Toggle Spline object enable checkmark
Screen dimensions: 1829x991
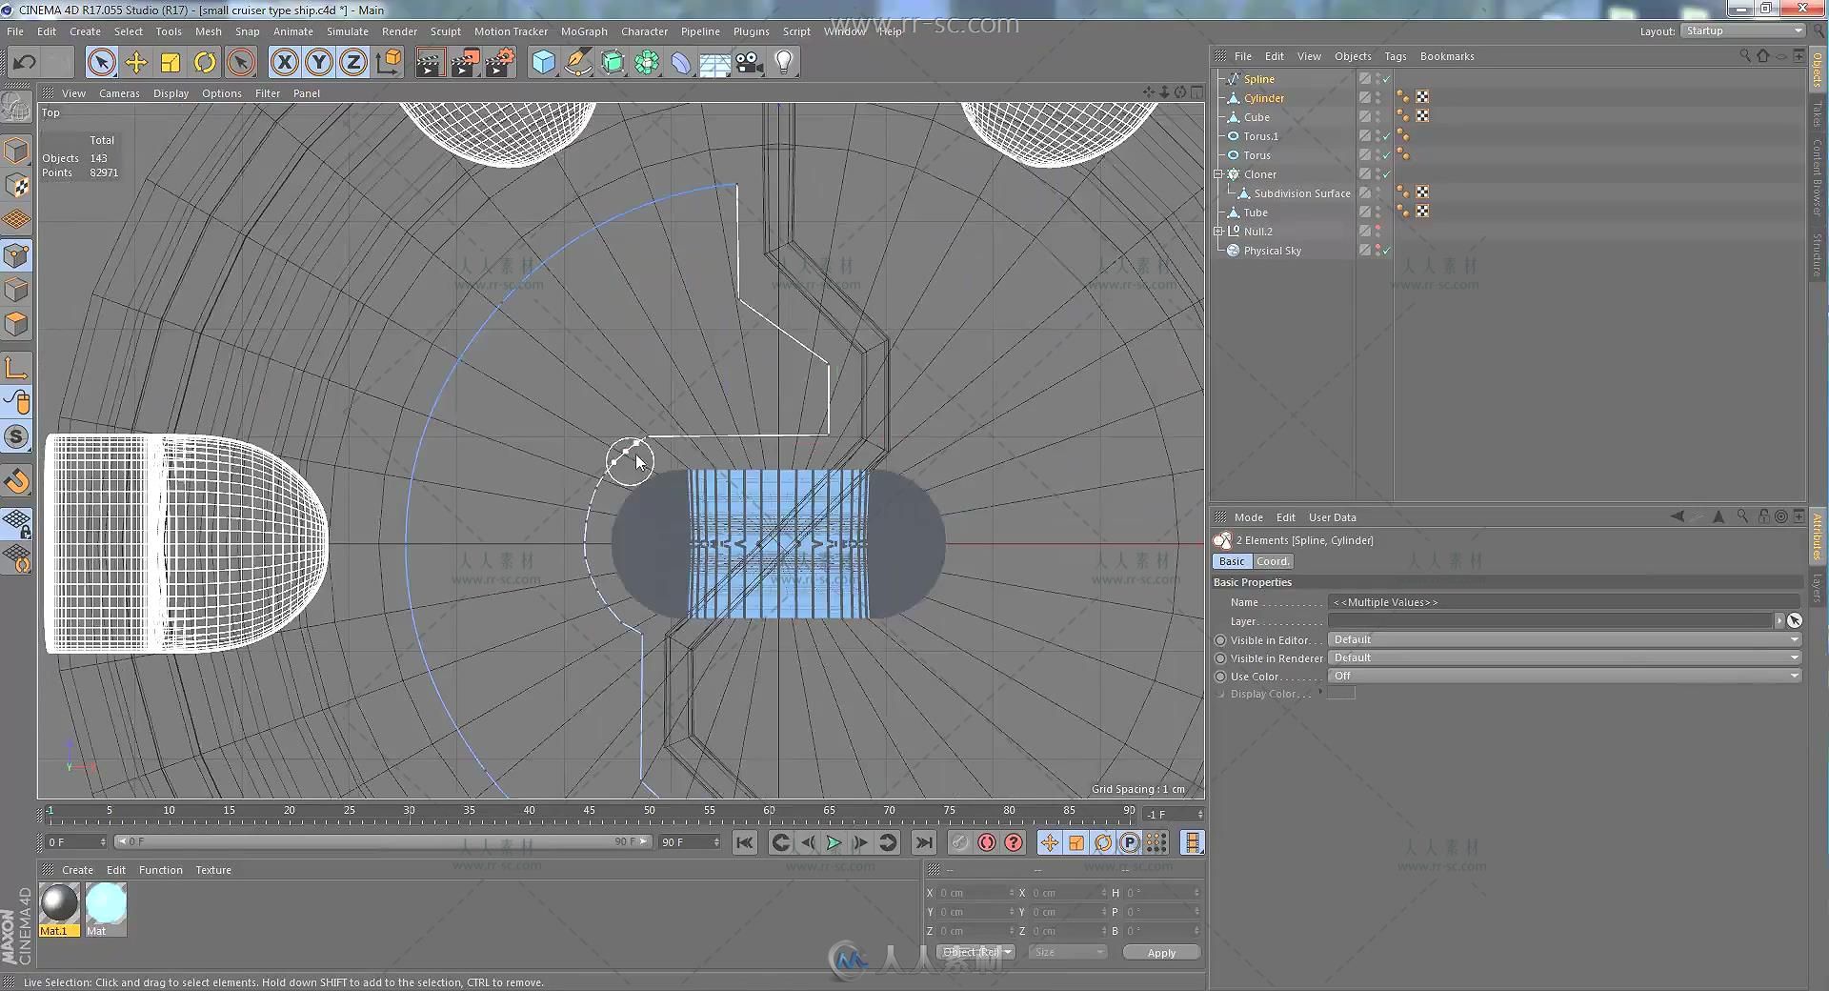coord(1386,79)
